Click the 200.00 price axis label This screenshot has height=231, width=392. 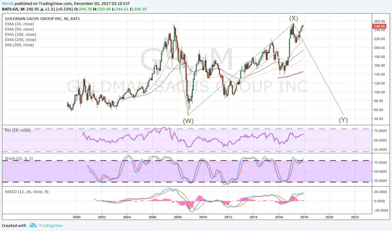click(380, 48)
